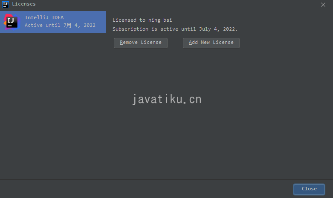Click the "Active until 7月 4, 2022" label
The image size is (333, 198).
[60, 25]
